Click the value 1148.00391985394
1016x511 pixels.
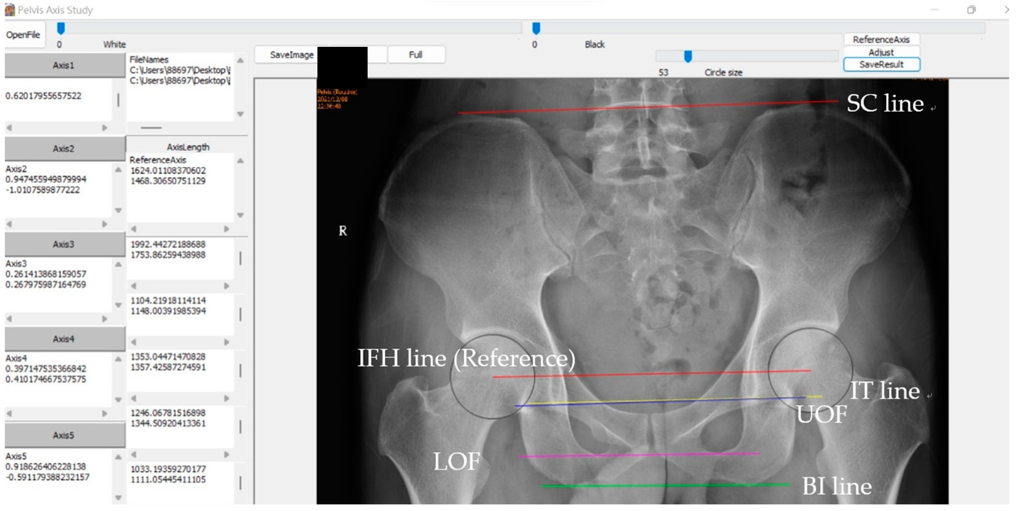(x=168, y=311)
